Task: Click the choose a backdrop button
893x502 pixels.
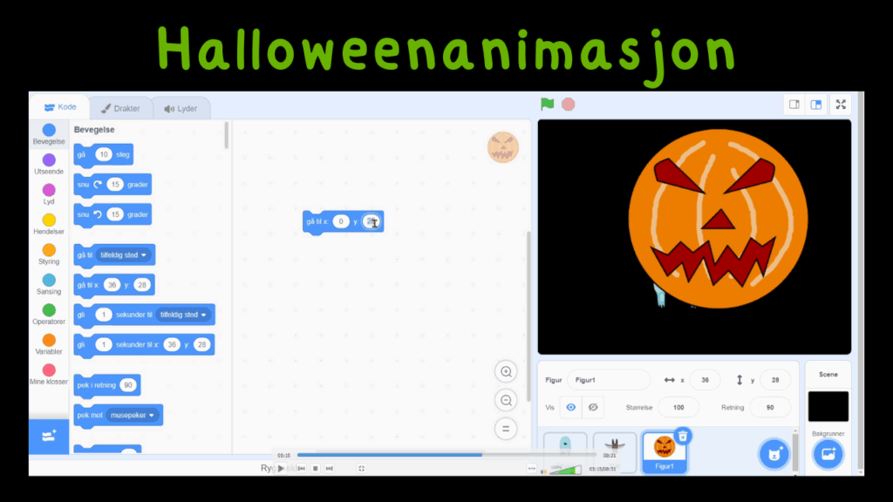Action: [x=828, y=454]
